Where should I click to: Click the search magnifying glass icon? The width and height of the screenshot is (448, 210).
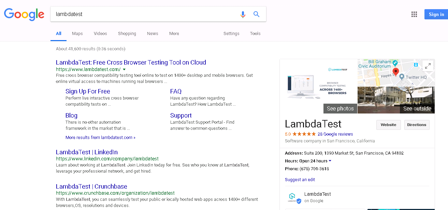point(256,14)
